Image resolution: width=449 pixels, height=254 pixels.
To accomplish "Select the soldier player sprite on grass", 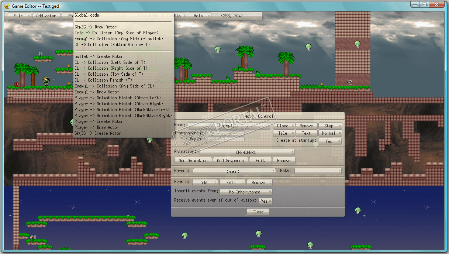I will [46, 81].
